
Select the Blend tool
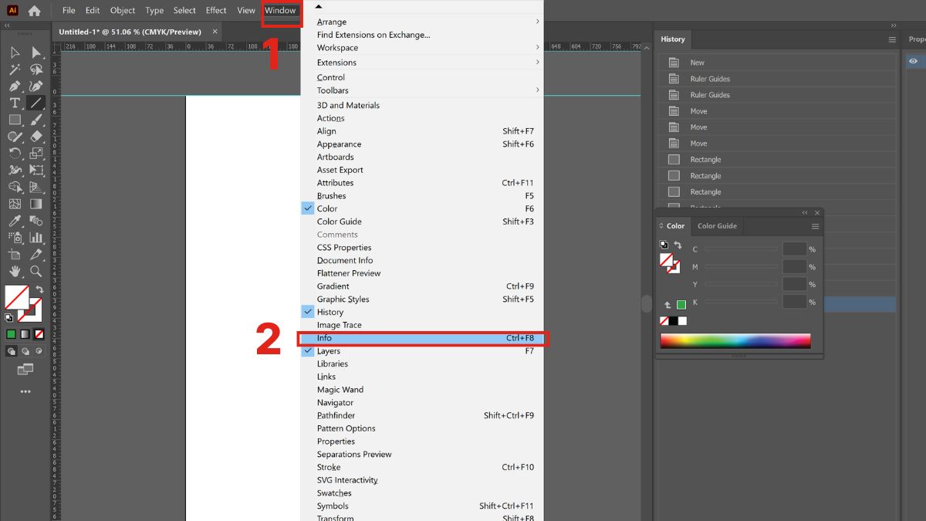pyautogui.click(x=36, y=221)
